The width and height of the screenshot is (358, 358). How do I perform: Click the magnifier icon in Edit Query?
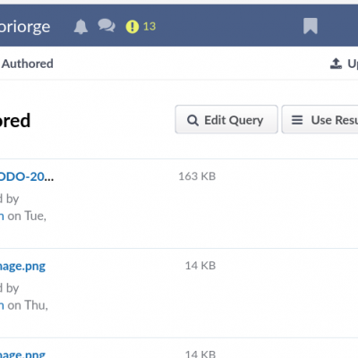[192, 121]
